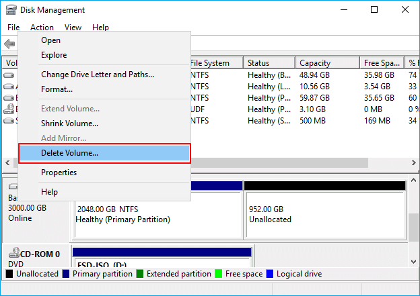Image resolution: width=420 pixels, height=296 pixels.
Task: Select the first volume's drive icon in list
Action: pyautogui.click(x=9, y=75)
